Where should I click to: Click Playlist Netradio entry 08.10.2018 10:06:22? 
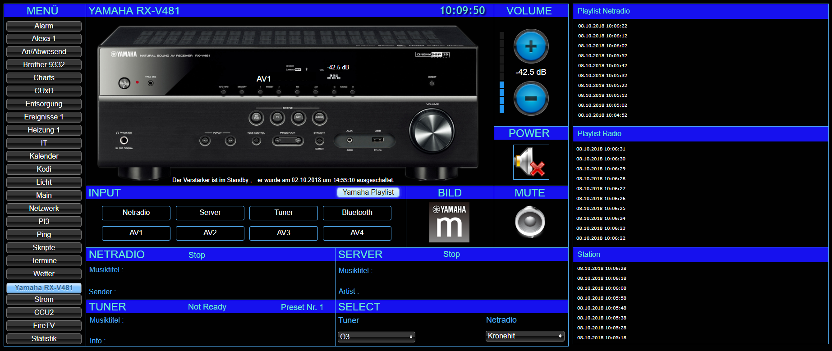(x=602, y=26)
